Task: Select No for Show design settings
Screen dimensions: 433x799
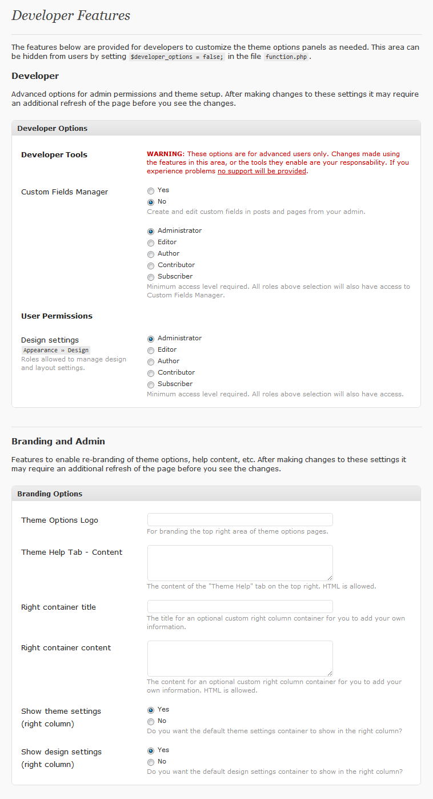Action: click(x=151, y=762)
